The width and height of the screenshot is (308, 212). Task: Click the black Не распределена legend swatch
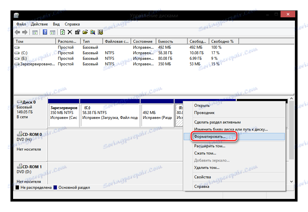(17, 188)
